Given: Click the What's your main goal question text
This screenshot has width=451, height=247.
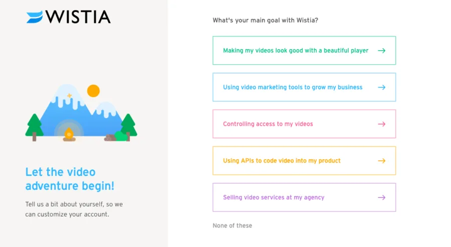Looking at the screenshot, I should [265, 21].
